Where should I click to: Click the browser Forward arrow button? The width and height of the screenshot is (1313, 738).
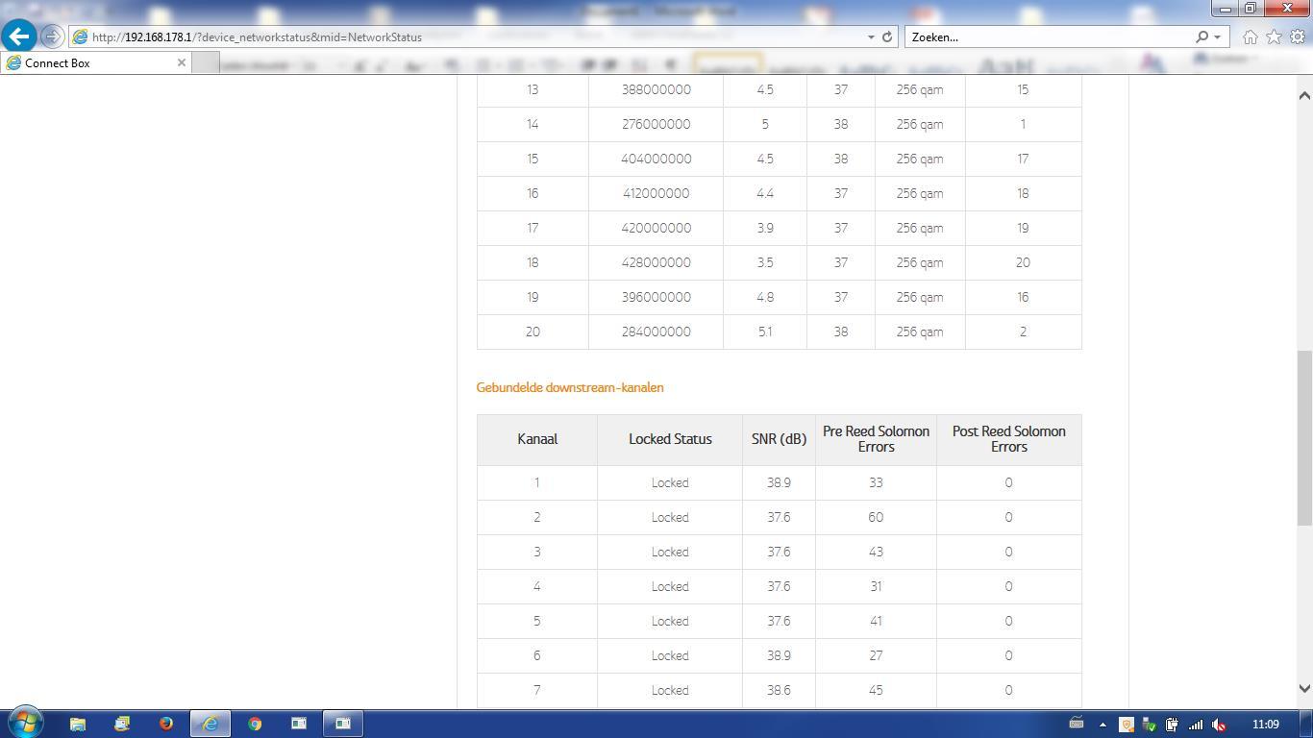(x=52, y=37)
